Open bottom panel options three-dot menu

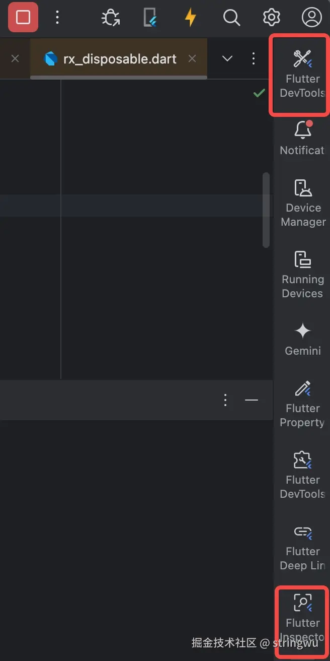[225, 400]
